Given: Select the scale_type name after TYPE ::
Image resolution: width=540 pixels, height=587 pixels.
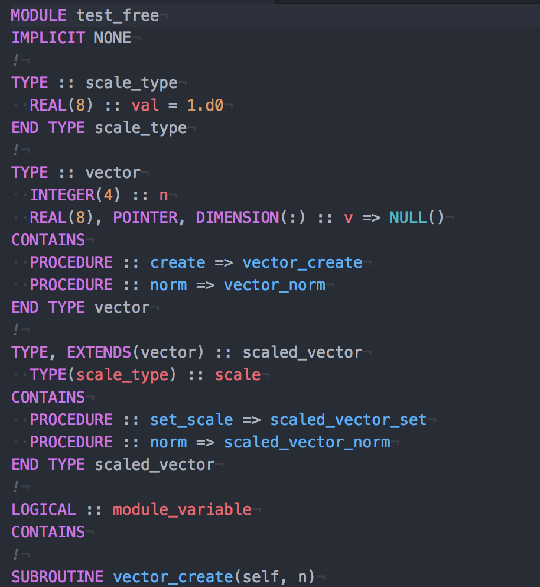Looking at the screenshot, I should (x=131, y=83).
